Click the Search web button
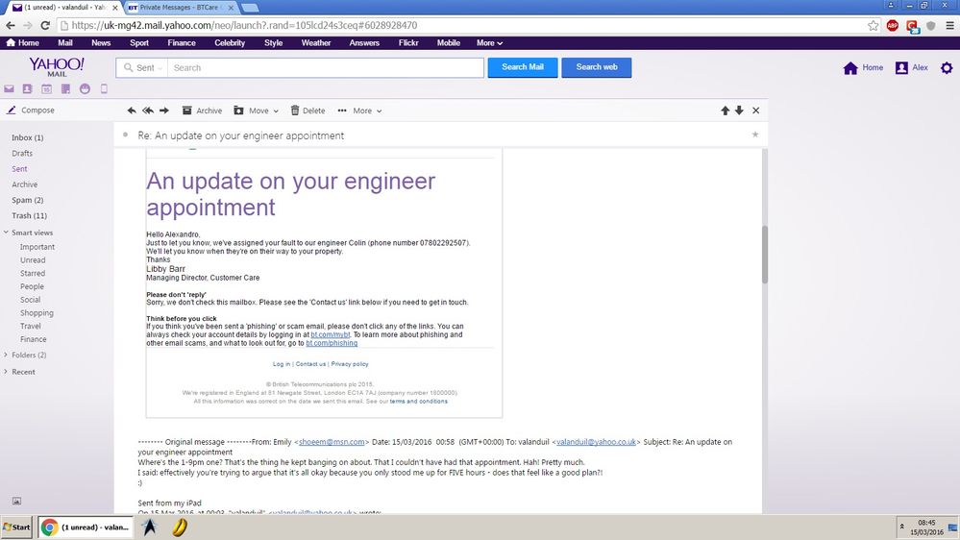Screen dimensions: 960x540 coord(597,67)
